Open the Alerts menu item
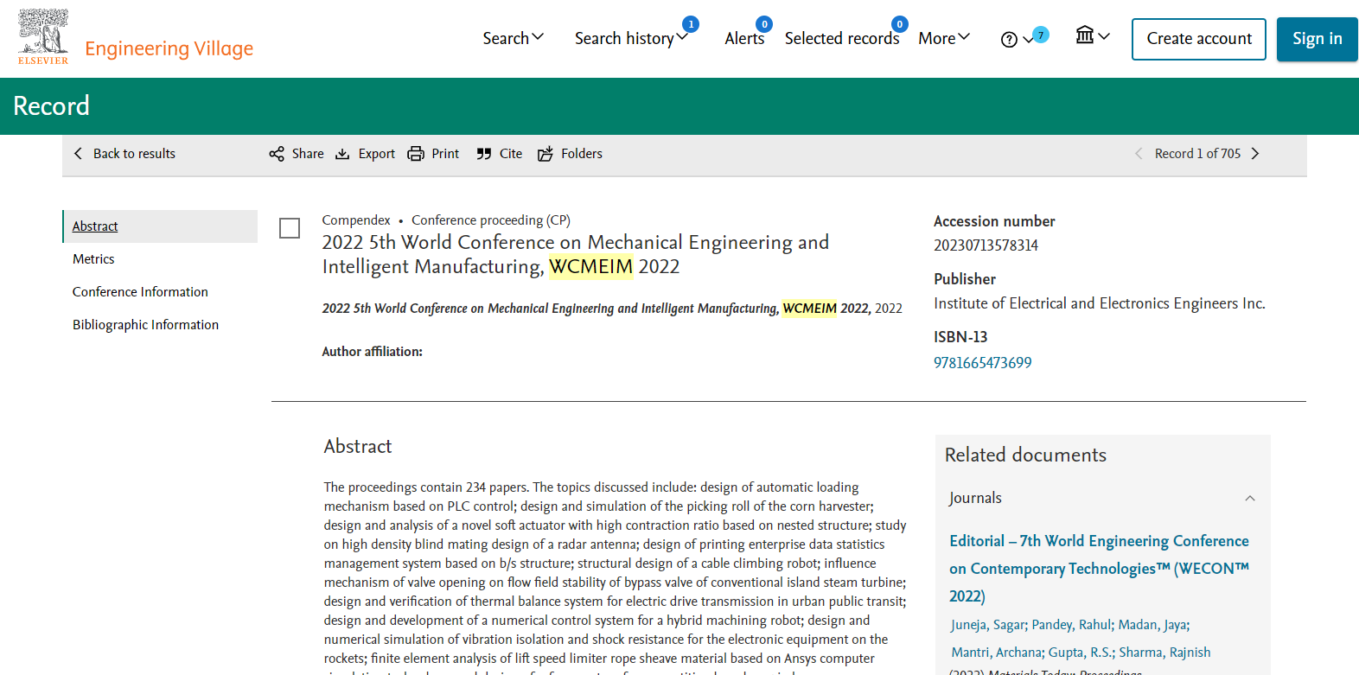 pos(744,38)
